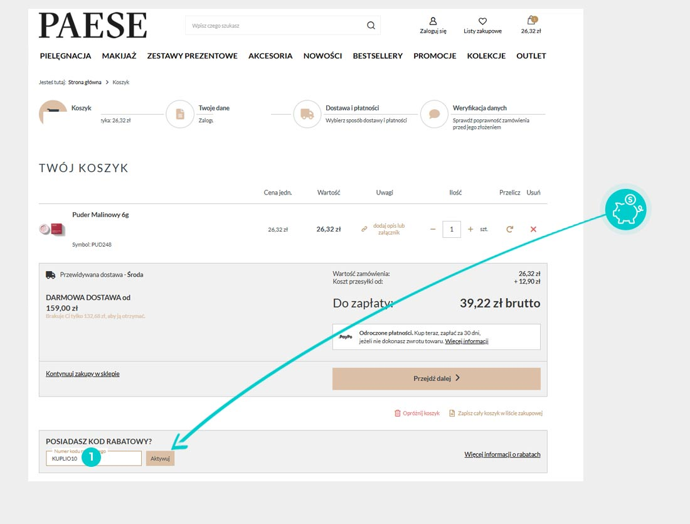This screenshot has width=690, height=524.
Task: Click Kontynuuj zakupy w sklepie link
Action: [x=83, y=374]
